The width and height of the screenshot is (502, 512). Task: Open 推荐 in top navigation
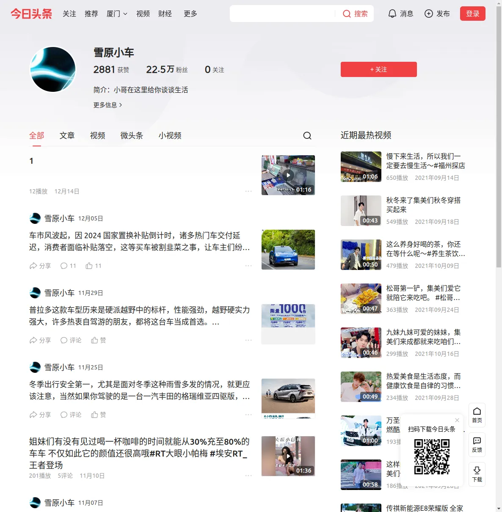[91, 14]
